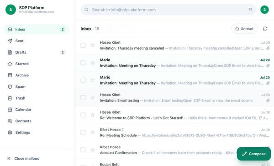Click Close mailbox
274x166 pixels.
pos(26,159)
